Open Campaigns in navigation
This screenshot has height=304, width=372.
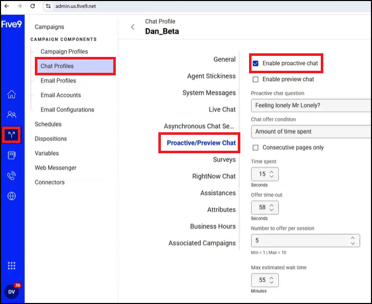click(49, 27)
